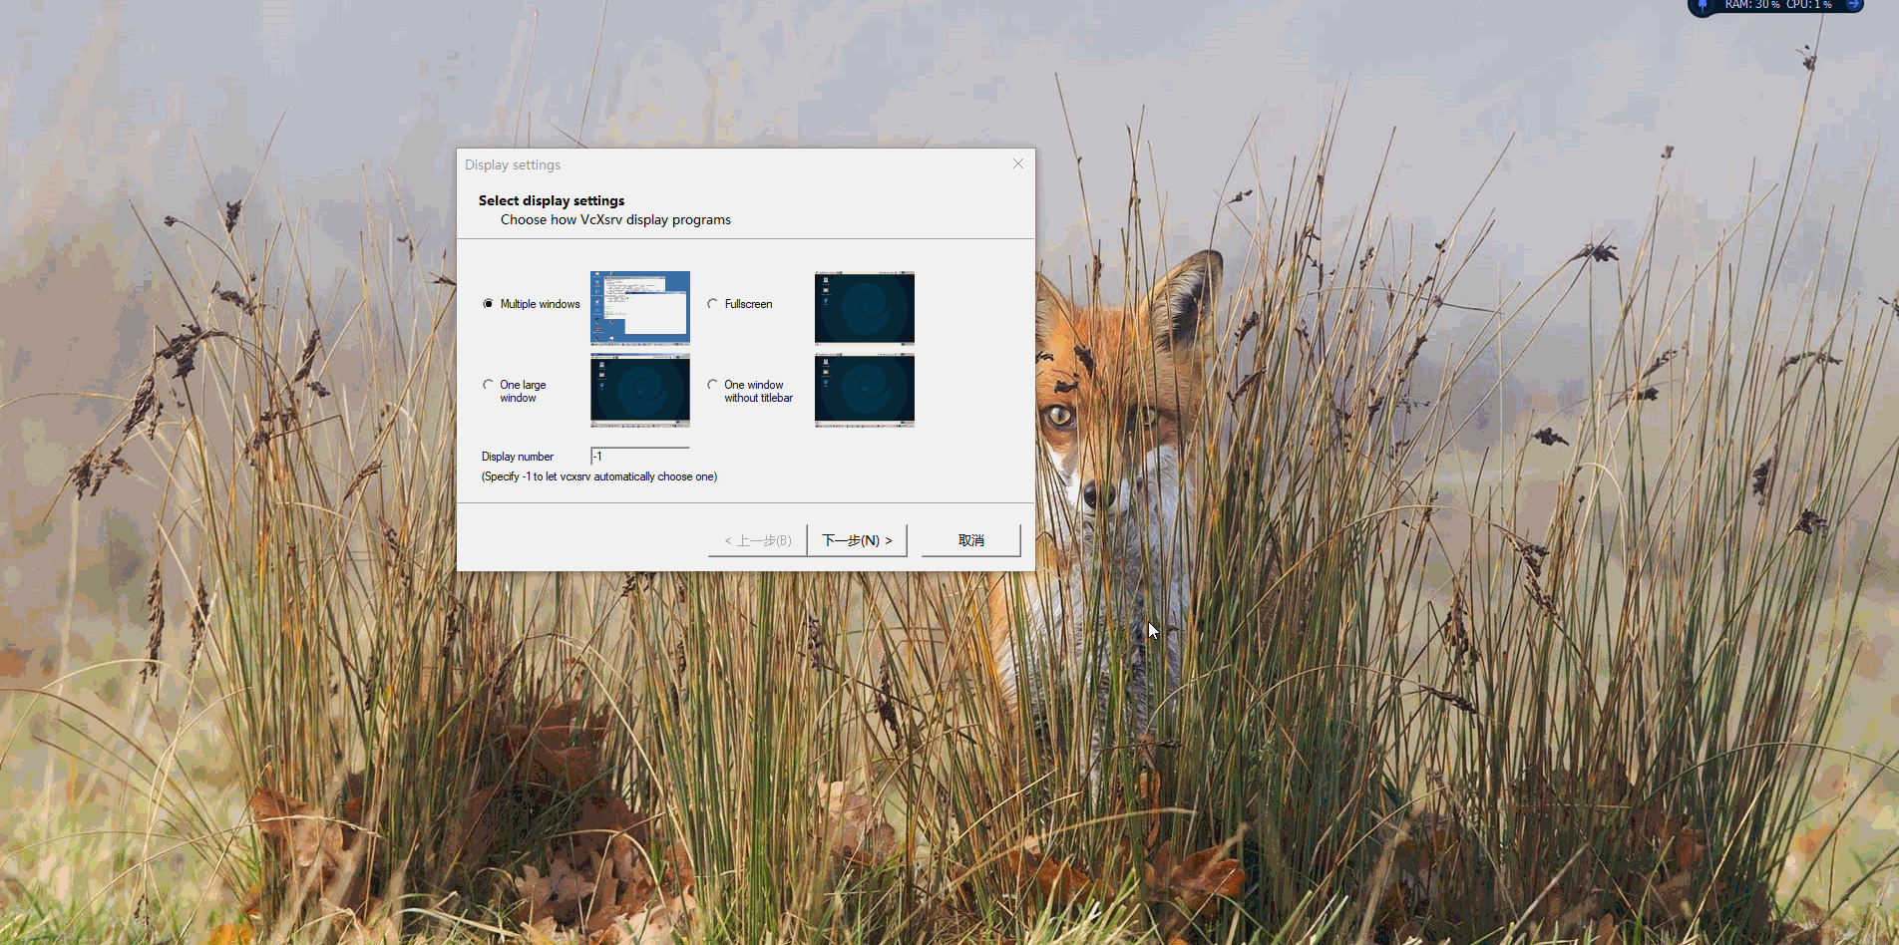This screenshot has height=945, width=1899.
Task: Click the "RAM: 30 %" readout
Action: coord(1752,5)
